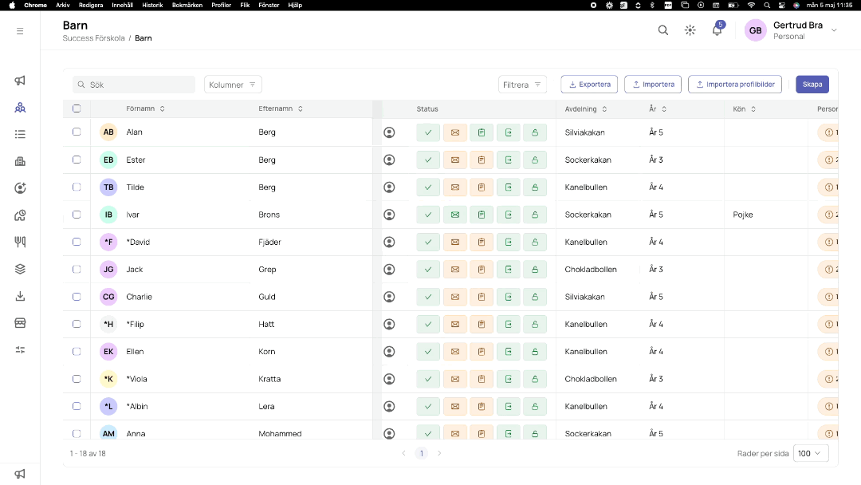
Task: Click the profile circle icon for *Filip Hatt
Action: 389,324
